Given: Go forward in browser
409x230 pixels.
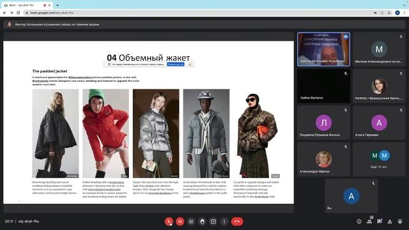Looking at the screenshot, I should click(12, 13).
